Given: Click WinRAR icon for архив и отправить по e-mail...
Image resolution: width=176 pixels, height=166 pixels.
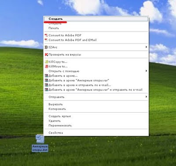Looking at the screenshot, I should click(46, 85).
